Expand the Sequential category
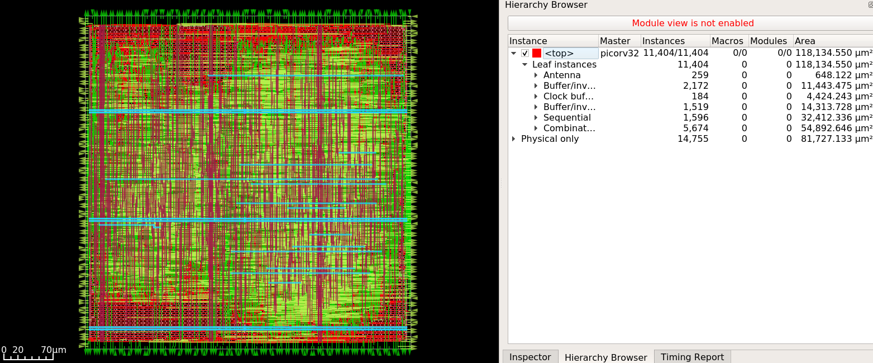The height and width of the screenshot is (363, 873). (x=536, y=117)
